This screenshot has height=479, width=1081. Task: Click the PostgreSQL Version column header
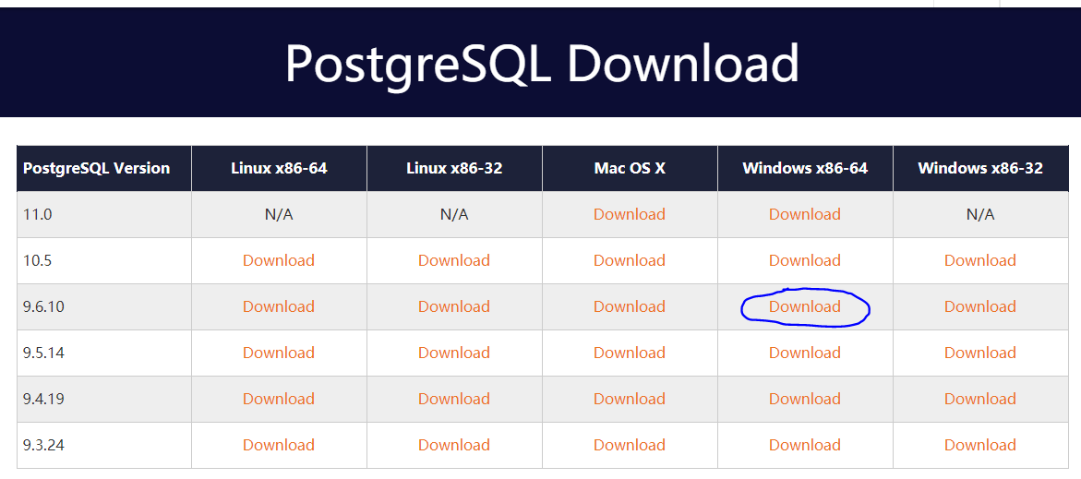point(104,168)
